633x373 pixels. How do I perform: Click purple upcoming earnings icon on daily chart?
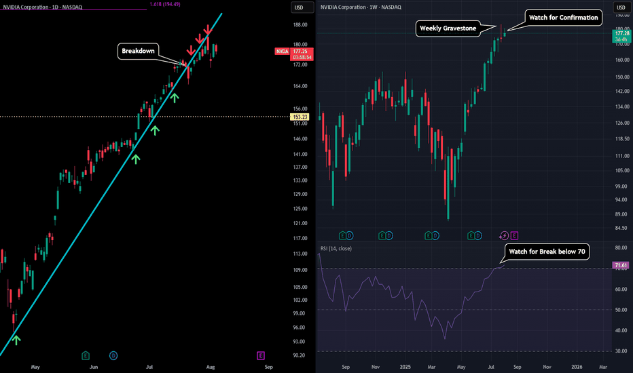(x=261, y=355)
